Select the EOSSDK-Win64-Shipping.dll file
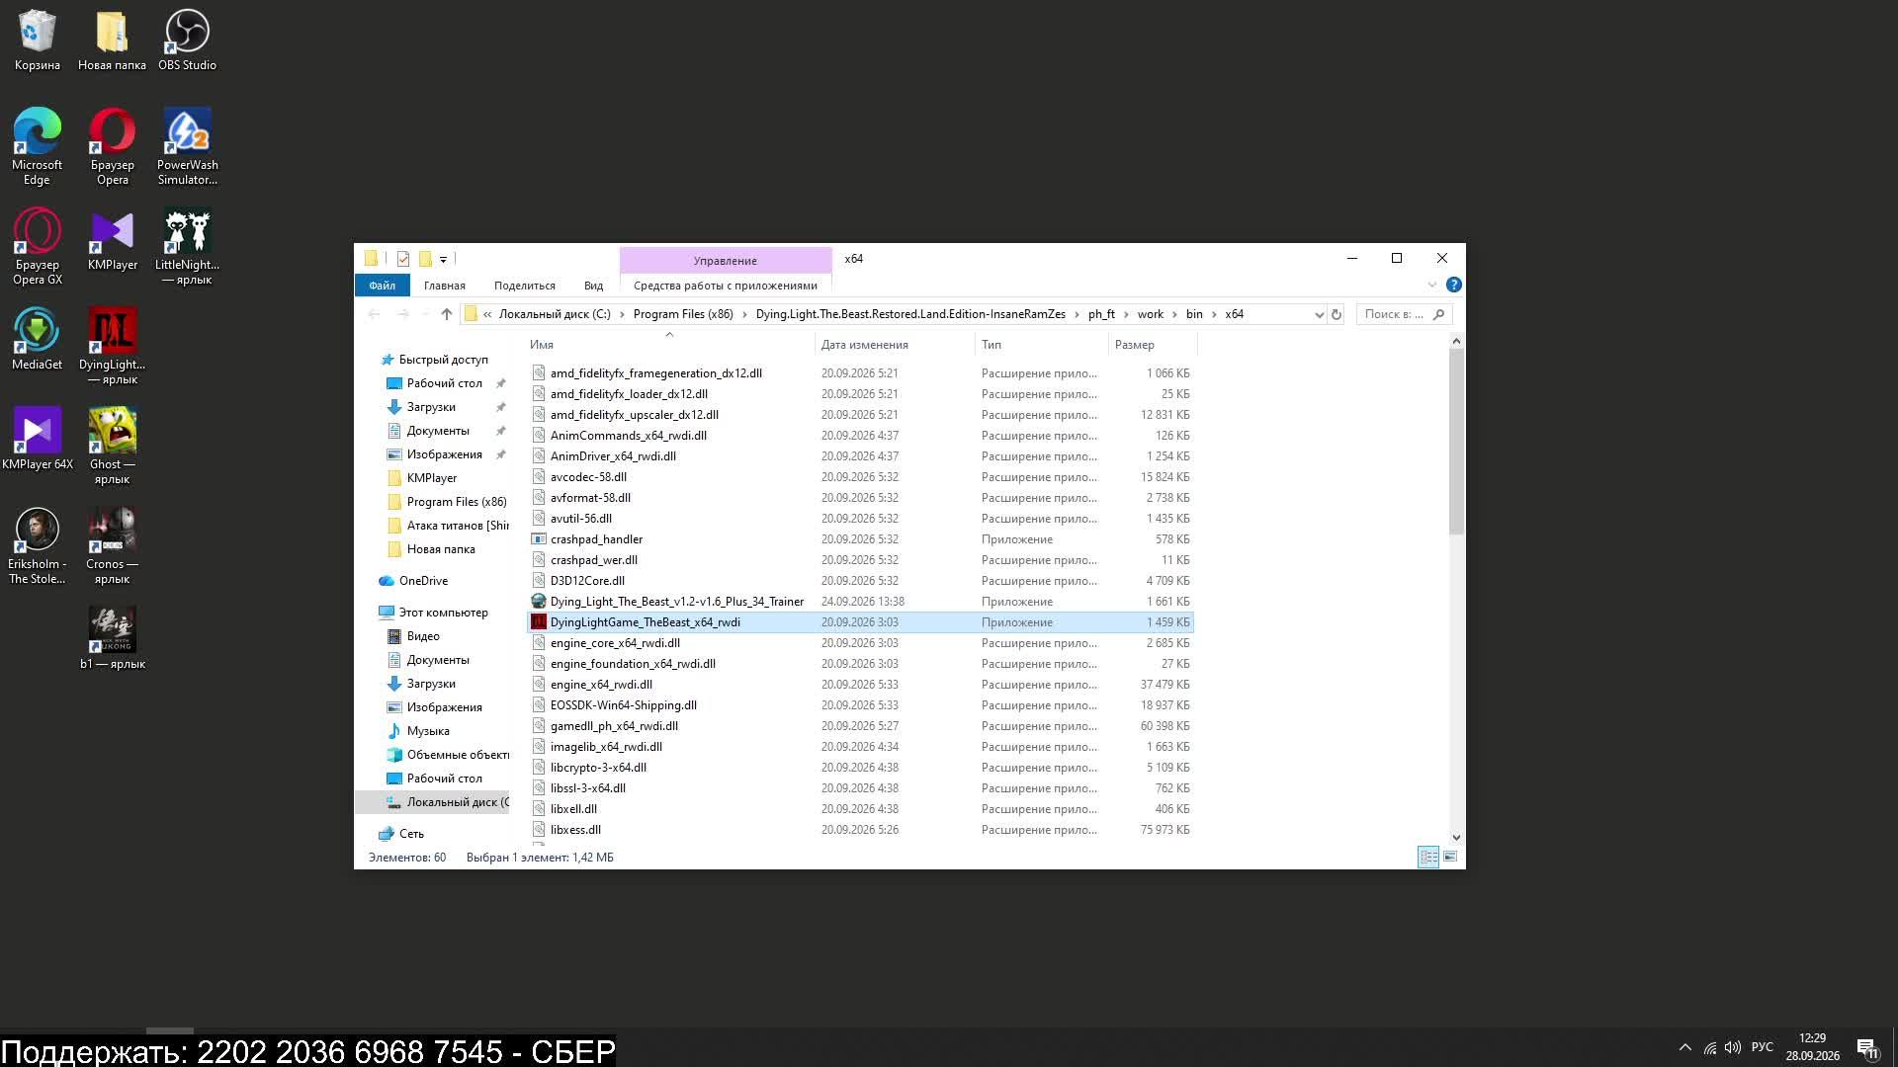 click(860, 705)
